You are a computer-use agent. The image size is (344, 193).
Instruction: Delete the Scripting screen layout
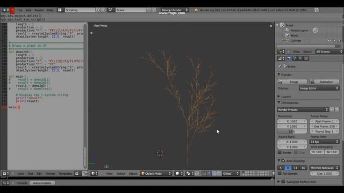[103, 10]
